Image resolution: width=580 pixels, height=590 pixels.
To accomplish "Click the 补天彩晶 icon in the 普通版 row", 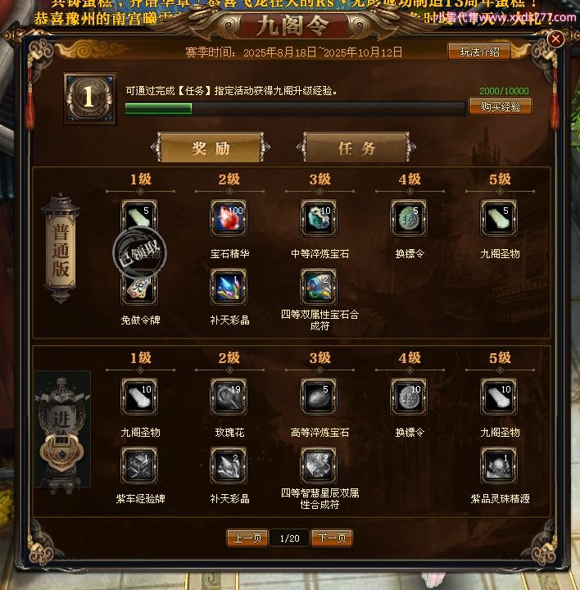I will tap(229, 287).
